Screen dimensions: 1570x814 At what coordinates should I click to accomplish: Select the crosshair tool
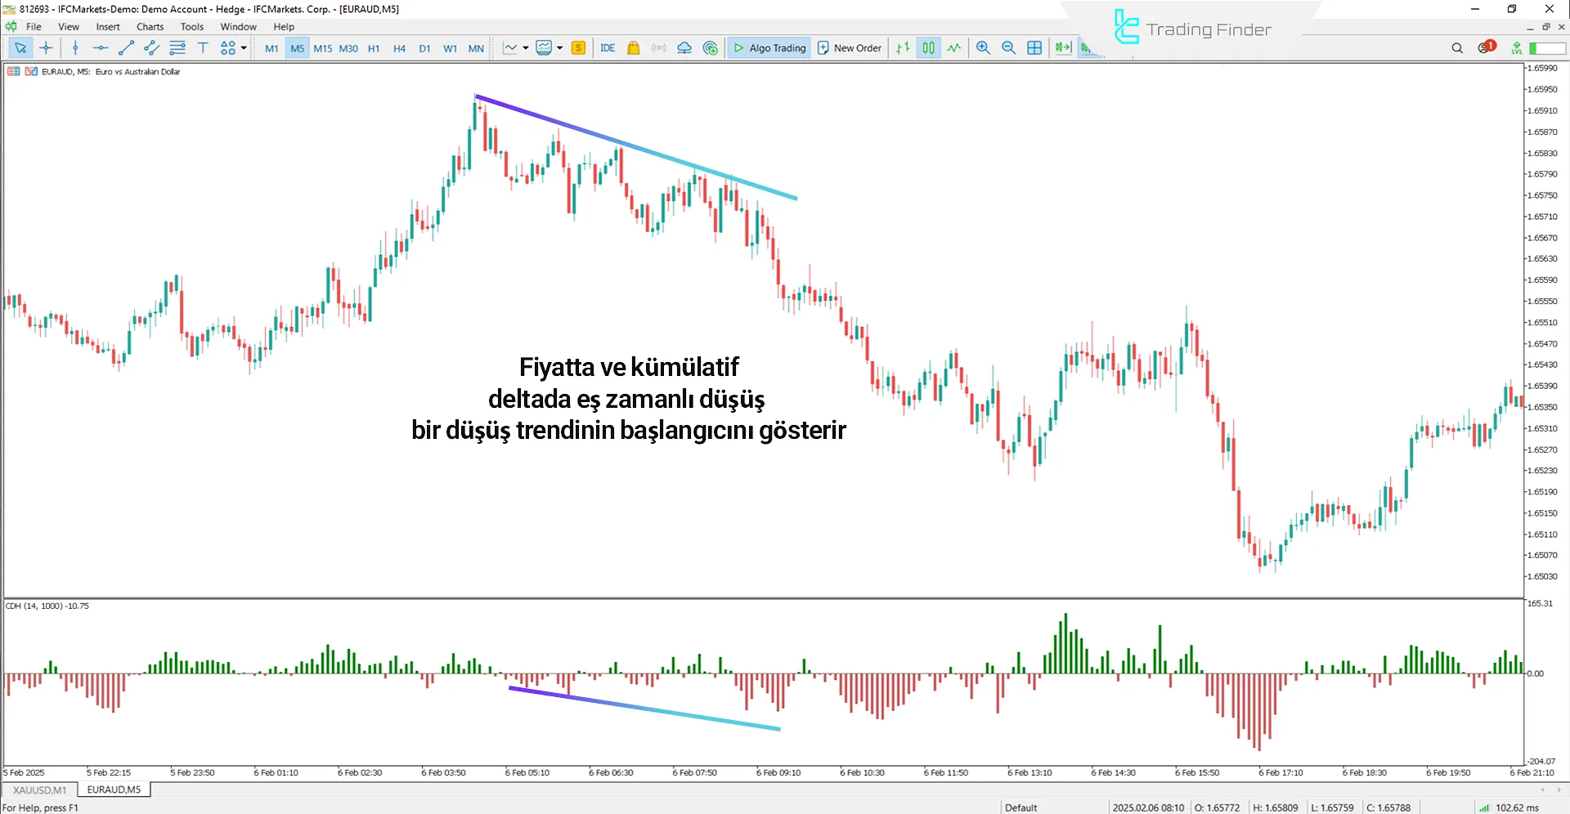[x=46, y=48]
